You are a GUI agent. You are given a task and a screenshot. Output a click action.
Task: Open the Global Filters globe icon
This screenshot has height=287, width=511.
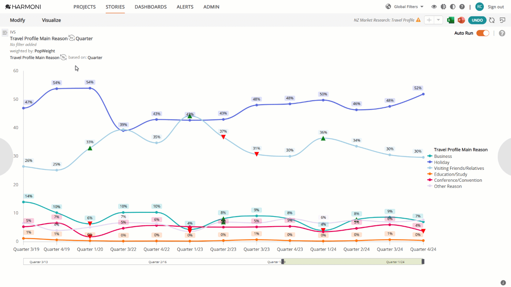point(388,7)
